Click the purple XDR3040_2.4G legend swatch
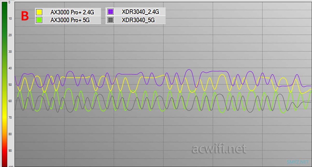Viewport: 312px width, 167px height. 110,12
